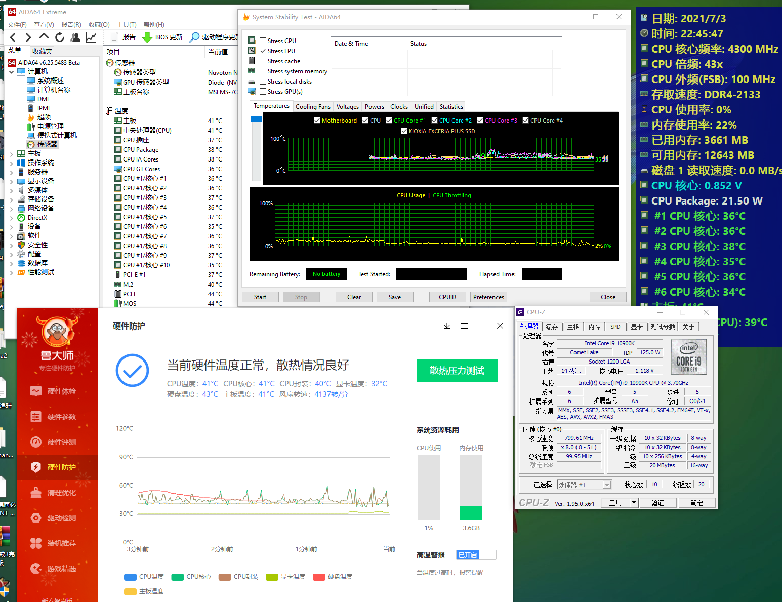The height and width of the screenshot is (602, 782).
Task: Click Start button in stability test
Action: (260, 297)
